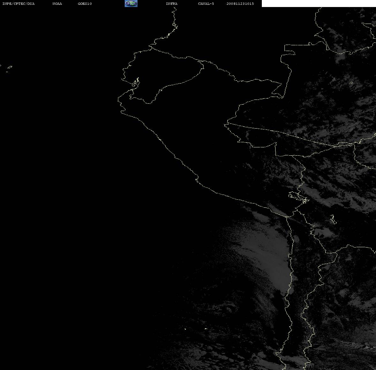Click the INFRA label in header
The height and width of the screenshot is (370, 376).
click(172, 4)
